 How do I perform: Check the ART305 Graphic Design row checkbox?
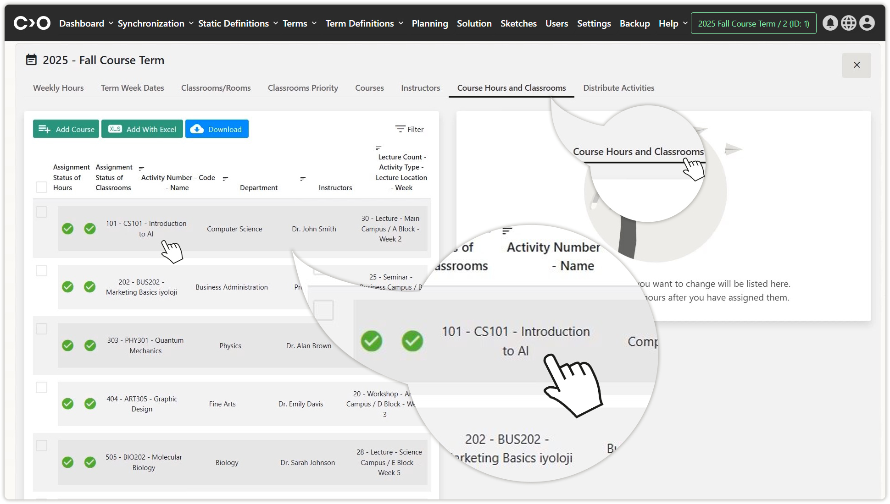click(41, 387)
